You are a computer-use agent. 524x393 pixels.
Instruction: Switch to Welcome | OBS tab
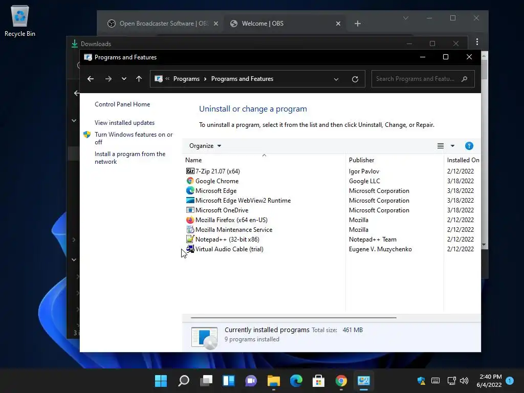coord(263,24)
